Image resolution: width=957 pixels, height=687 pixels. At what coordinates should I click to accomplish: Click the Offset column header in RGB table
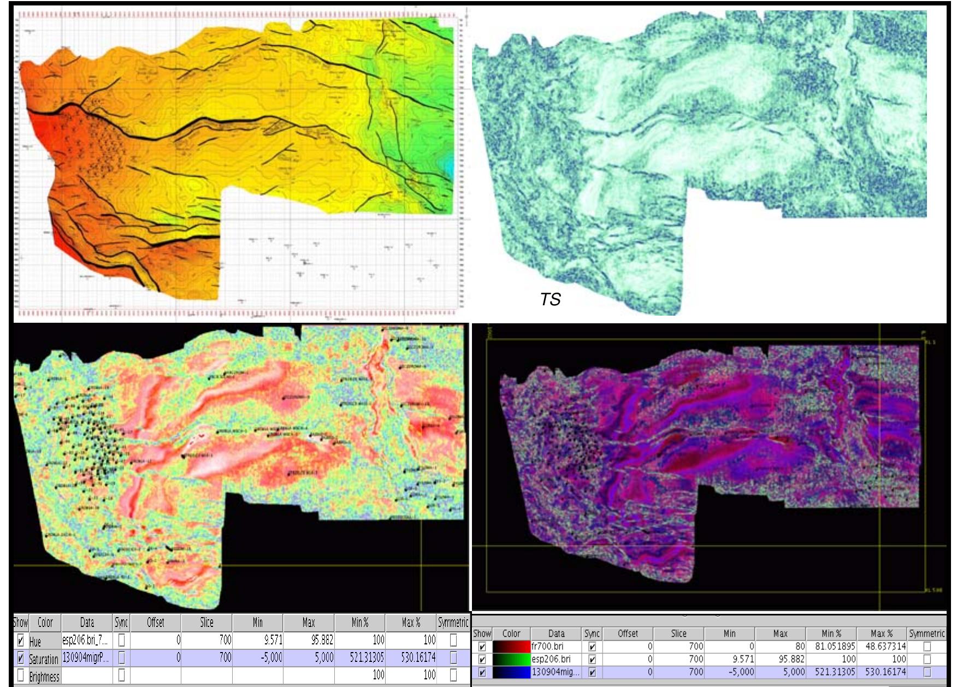[x=628, y=633]
